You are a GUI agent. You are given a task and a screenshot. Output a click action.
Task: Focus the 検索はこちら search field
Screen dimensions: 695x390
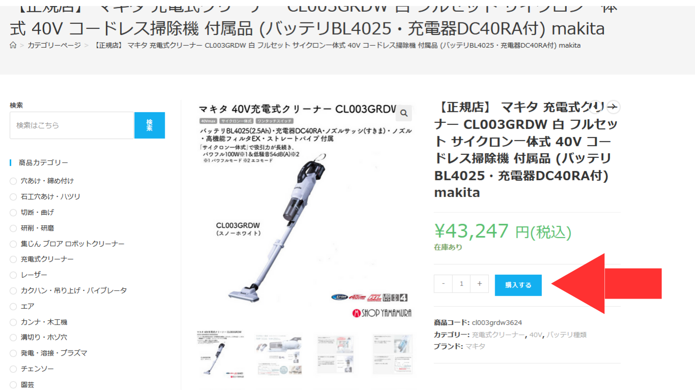pyautogui.click(x=72, y=125)
